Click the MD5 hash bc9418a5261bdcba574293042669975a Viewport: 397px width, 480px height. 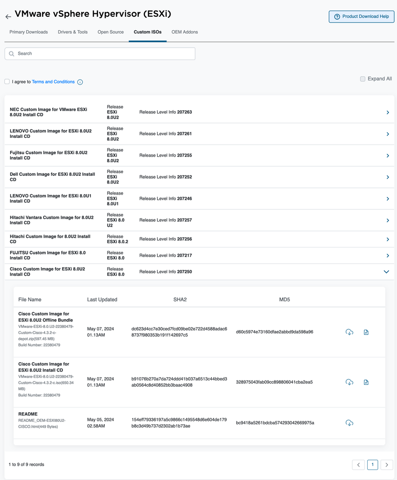tap(275, 423)
